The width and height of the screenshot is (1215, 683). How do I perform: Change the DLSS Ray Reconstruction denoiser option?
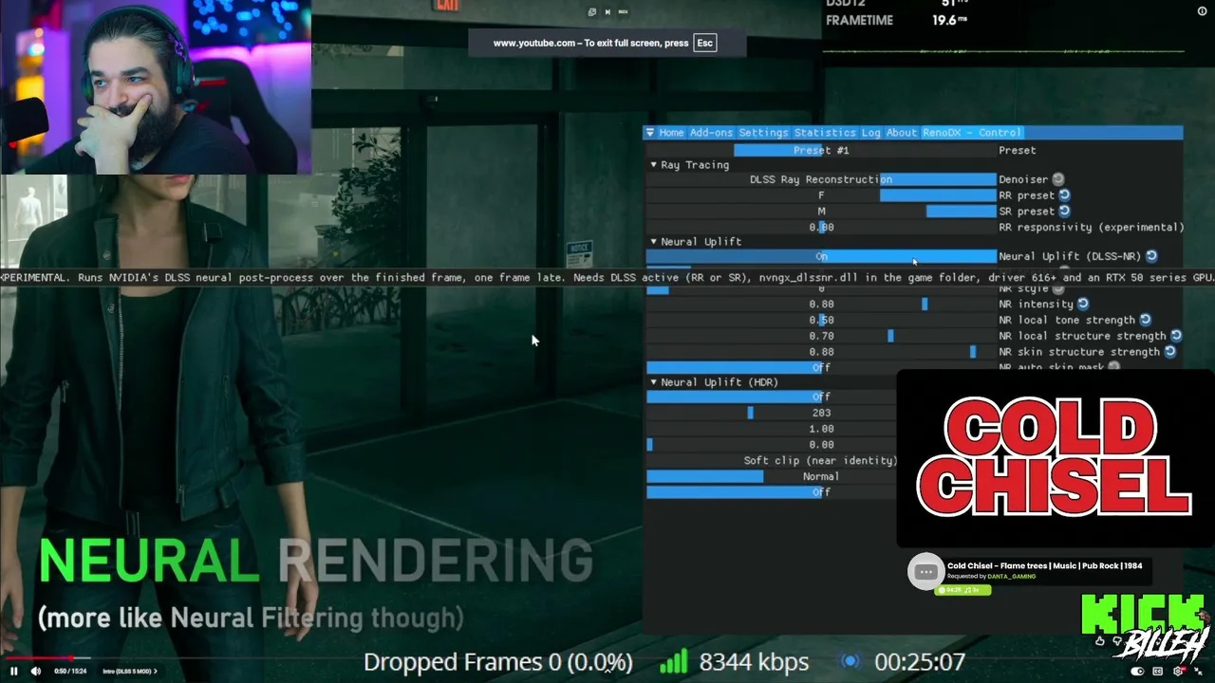[x=821, y=179]
